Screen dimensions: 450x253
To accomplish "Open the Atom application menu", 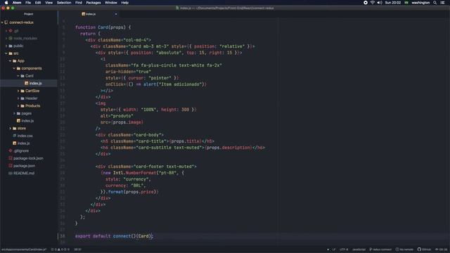I will click(17, 3).
